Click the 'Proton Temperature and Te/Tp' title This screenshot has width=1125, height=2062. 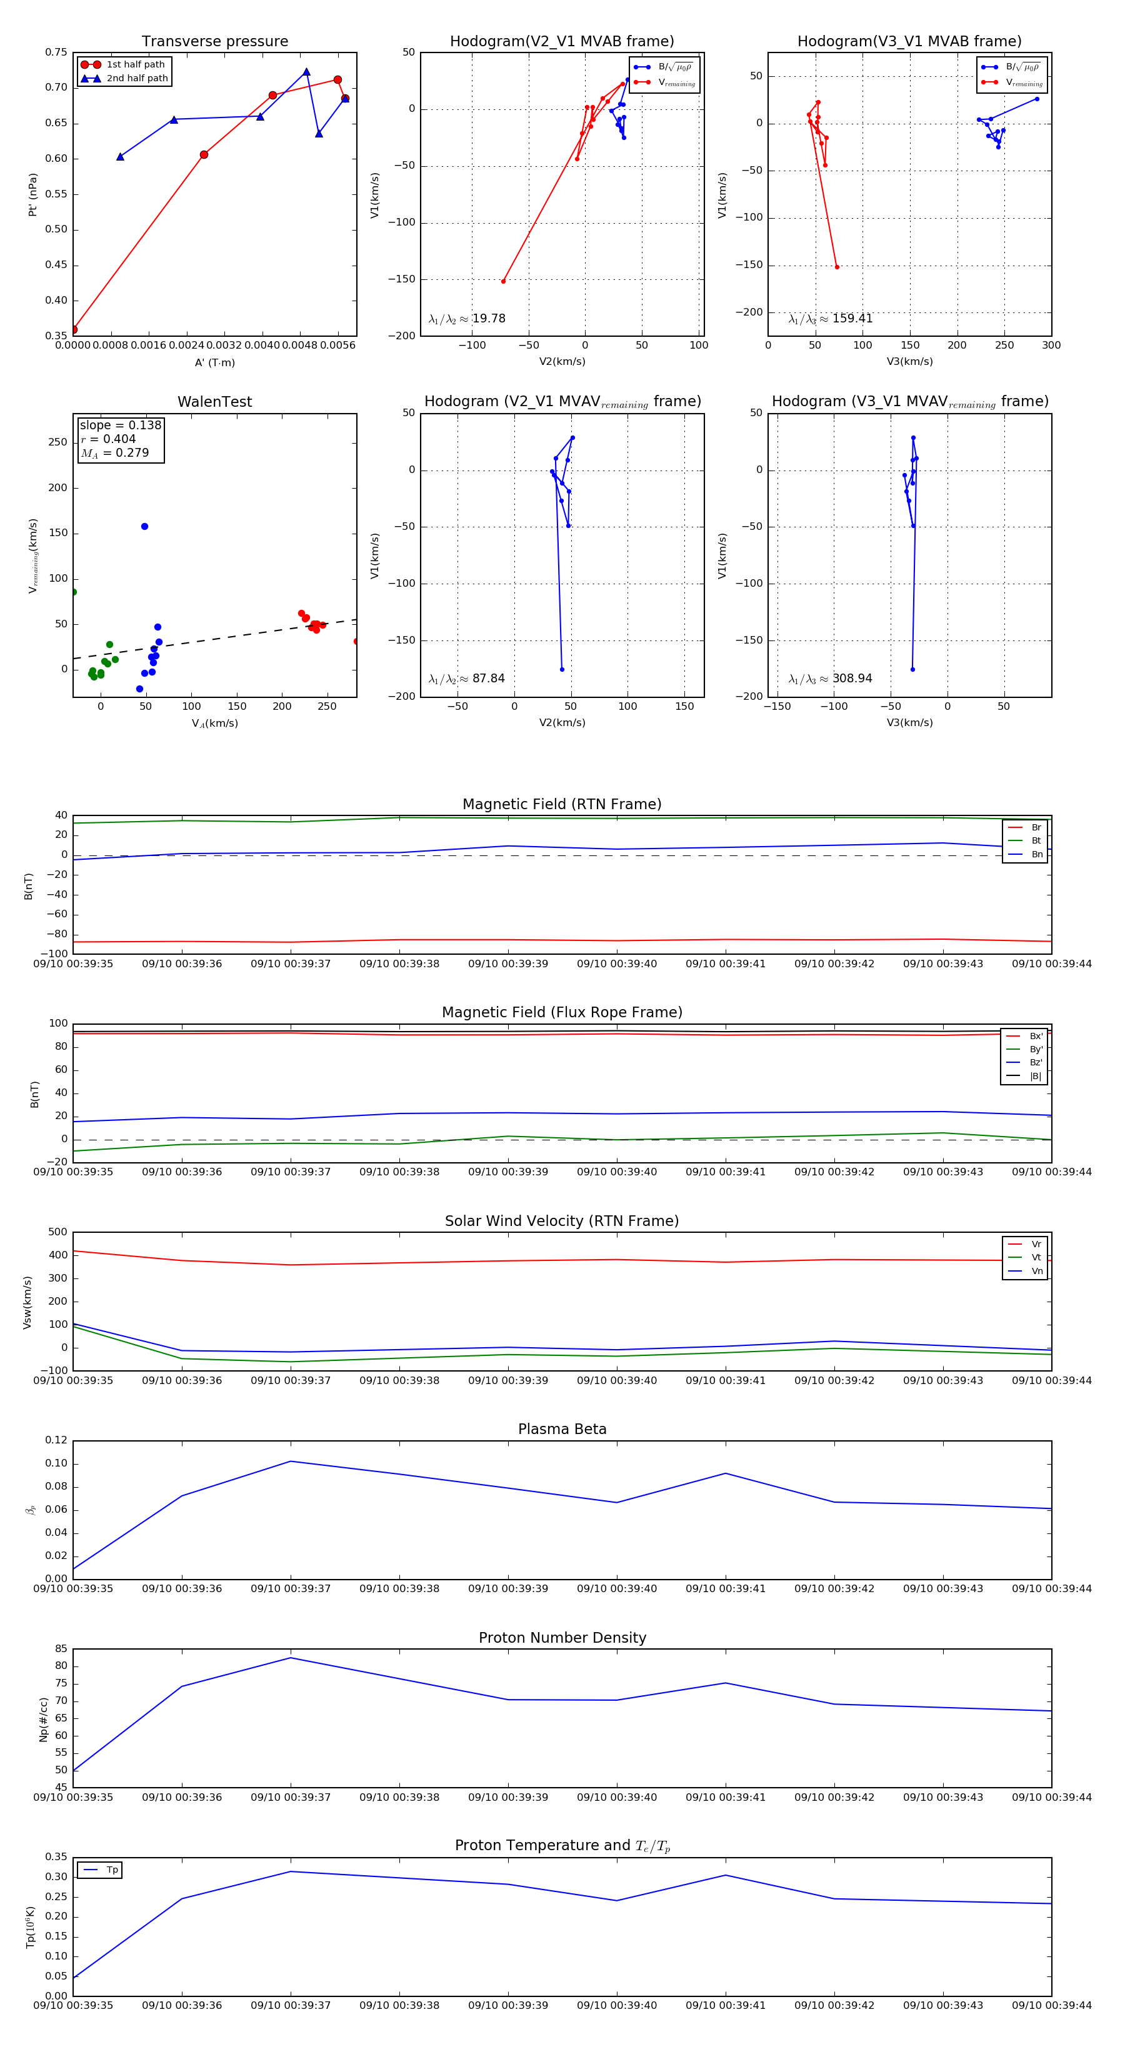pos(562,1846)
